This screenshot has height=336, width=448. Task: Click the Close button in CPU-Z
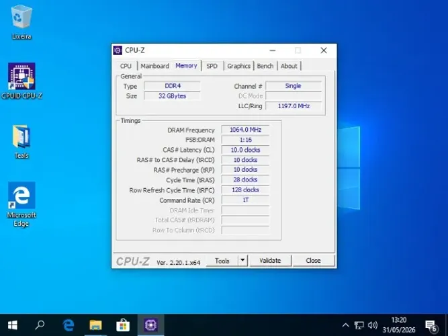pos(313,261)
